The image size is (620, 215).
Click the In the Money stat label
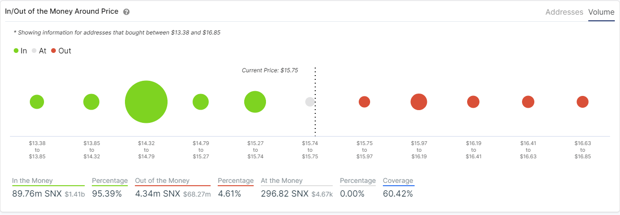(x=33, y=181)
